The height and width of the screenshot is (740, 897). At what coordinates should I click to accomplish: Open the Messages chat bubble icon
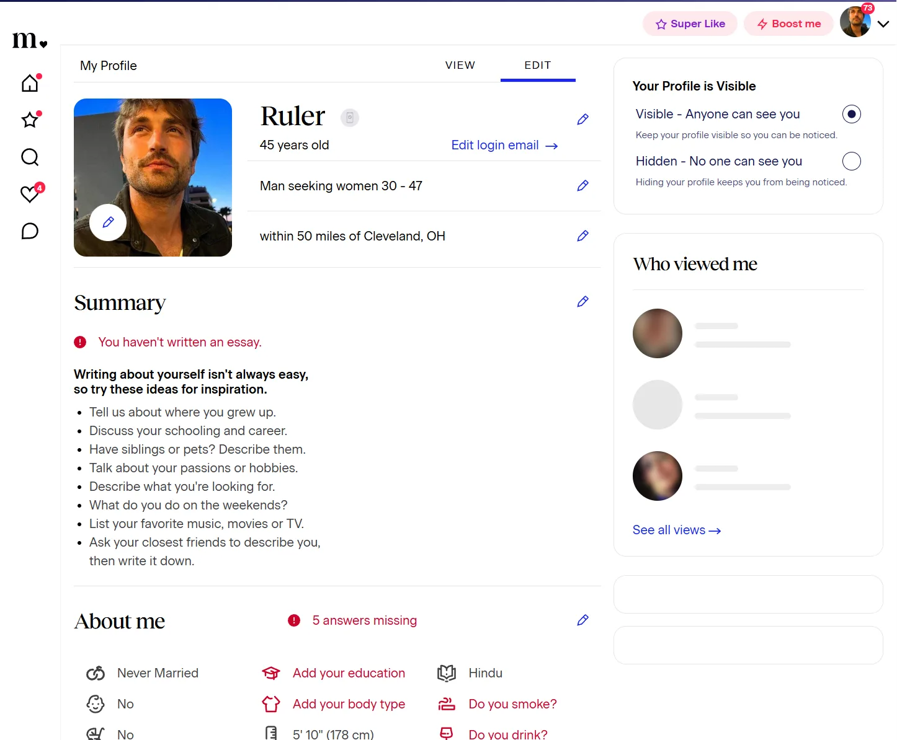click(30, 231)
